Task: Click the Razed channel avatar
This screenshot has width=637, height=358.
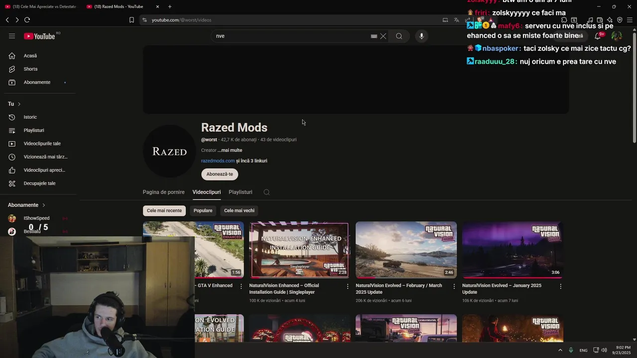Action: tap(169, 151)
